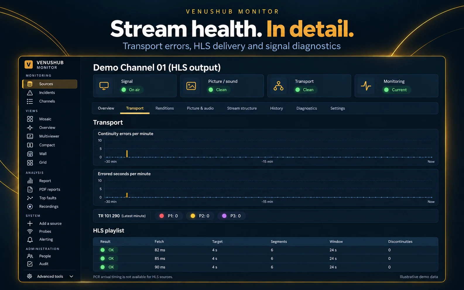
Task: Click the Channels list icon
Action: point(30,101)
